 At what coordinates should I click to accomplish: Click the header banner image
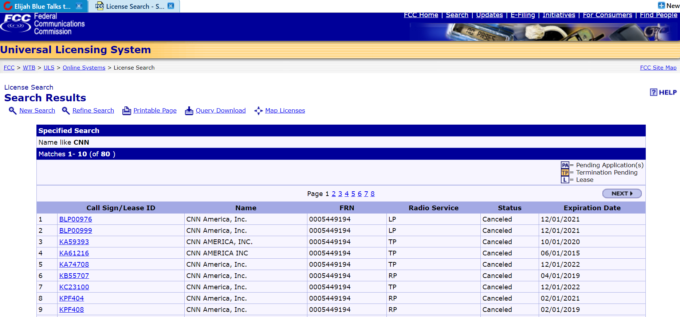544,32
